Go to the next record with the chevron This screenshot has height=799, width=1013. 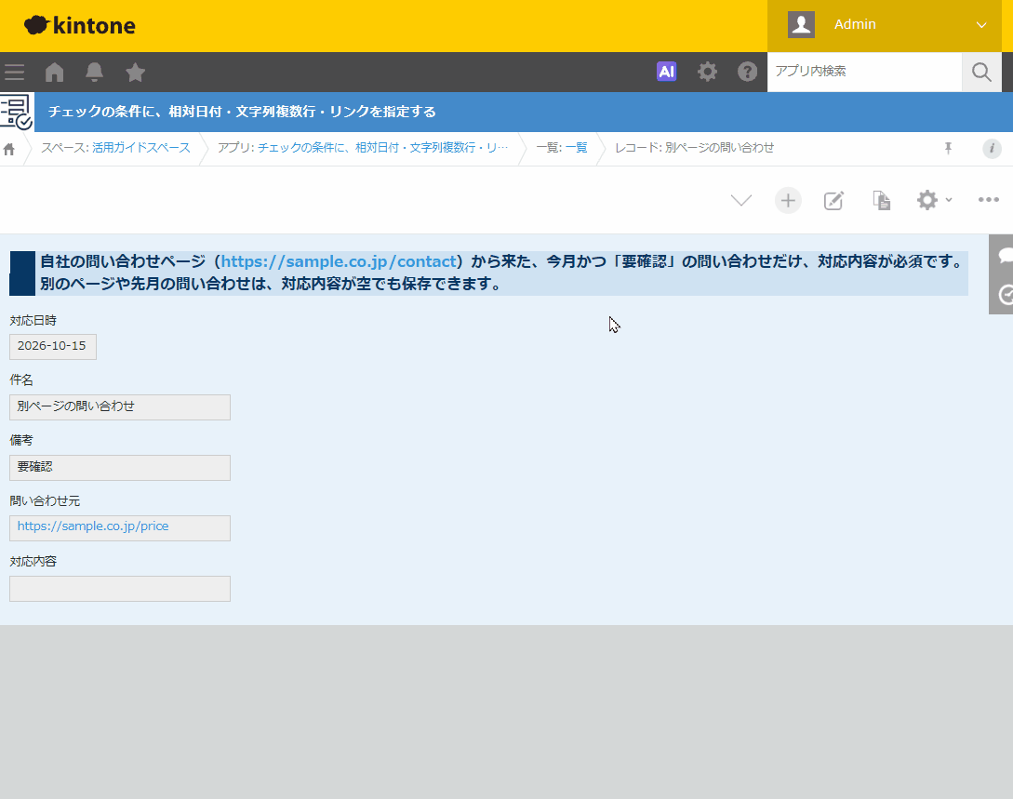coord(741,200)
